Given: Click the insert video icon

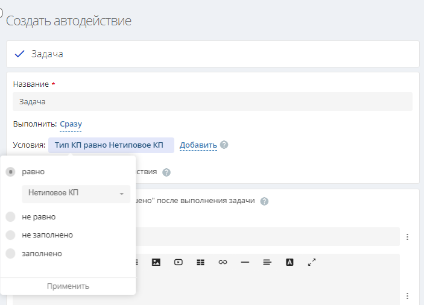Looking at the screenshot, I should tap(178, 262).
